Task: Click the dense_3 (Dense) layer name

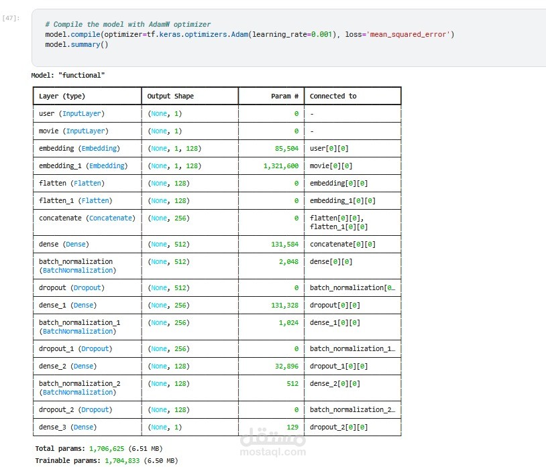Action: pyautogui.click(x=67, y=427)
